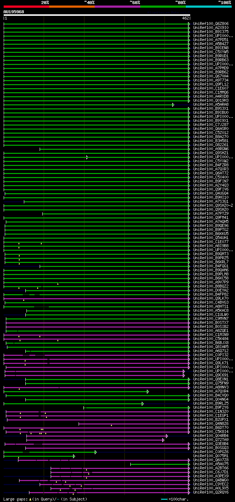
Task: Select hit label UniRef100_Q8IAR5
Action: point(211,347)
